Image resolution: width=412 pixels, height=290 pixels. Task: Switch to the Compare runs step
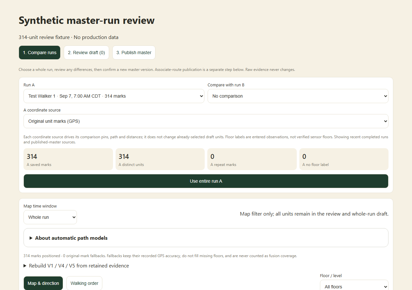(x=40, y=53)
